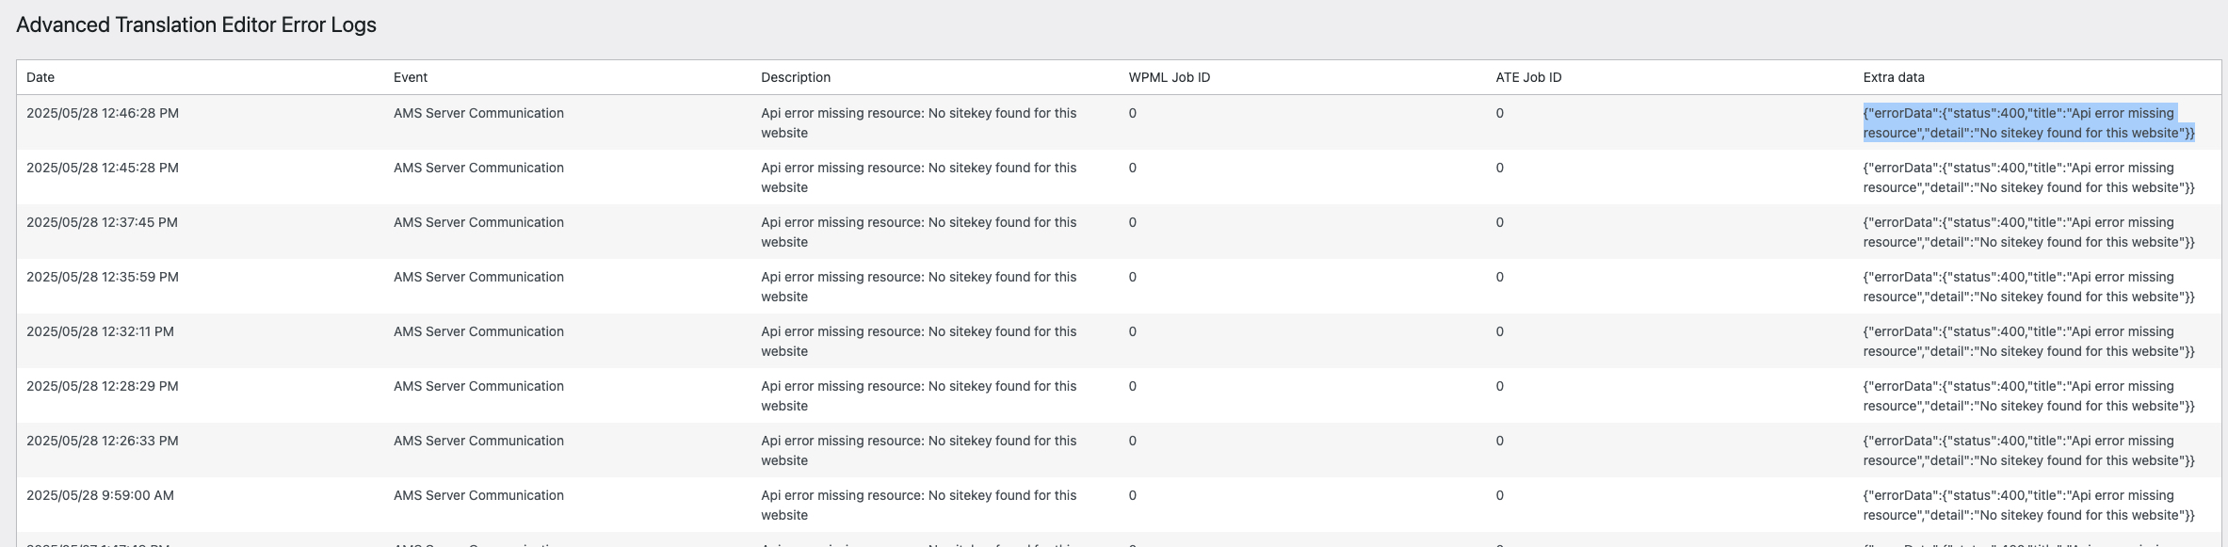The image size is (2228, 547).
Task: Click WPML Job ID value in 12:35:59 PM row
Action: coord(1133,277)
